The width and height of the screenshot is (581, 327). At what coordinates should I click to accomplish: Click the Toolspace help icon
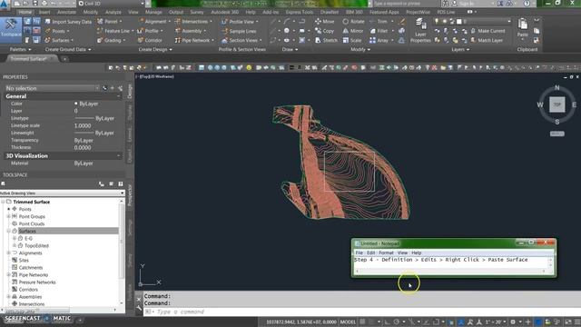(121, 183)
